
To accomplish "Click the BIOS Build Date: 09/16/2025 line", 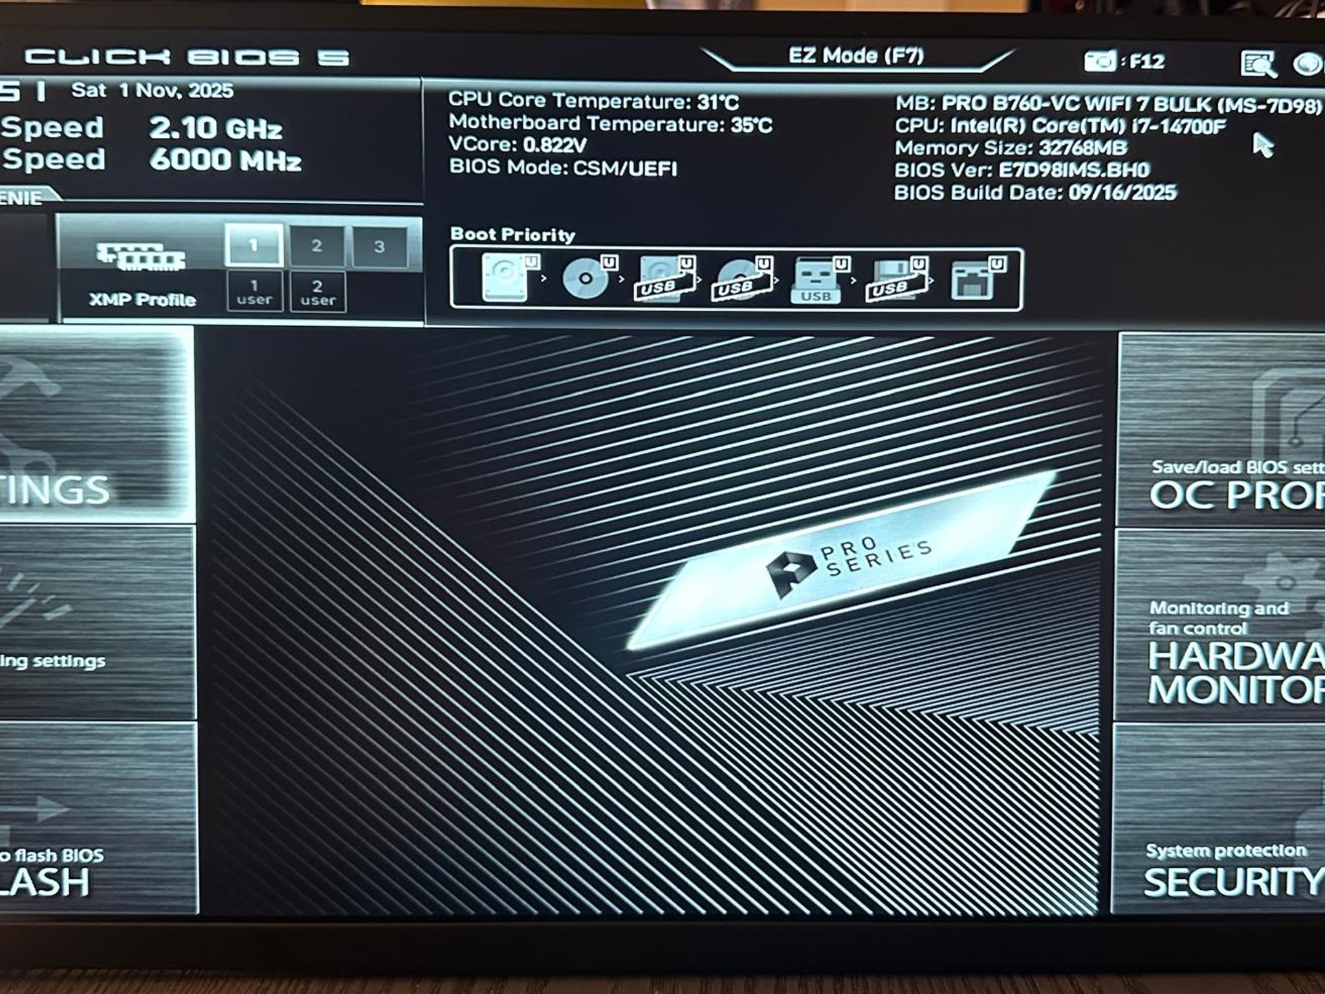I will pos(1035,193).
